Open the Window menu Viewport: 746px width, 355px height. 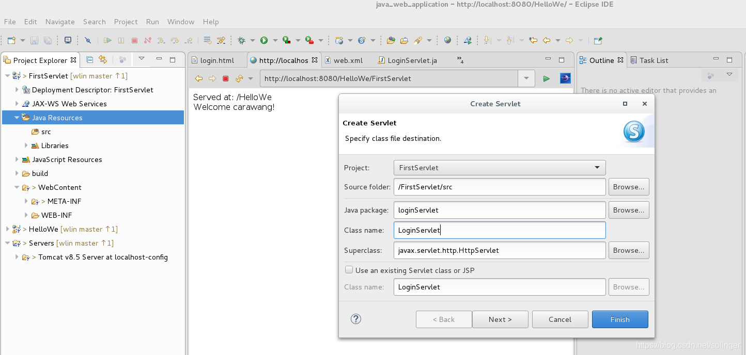181,22
